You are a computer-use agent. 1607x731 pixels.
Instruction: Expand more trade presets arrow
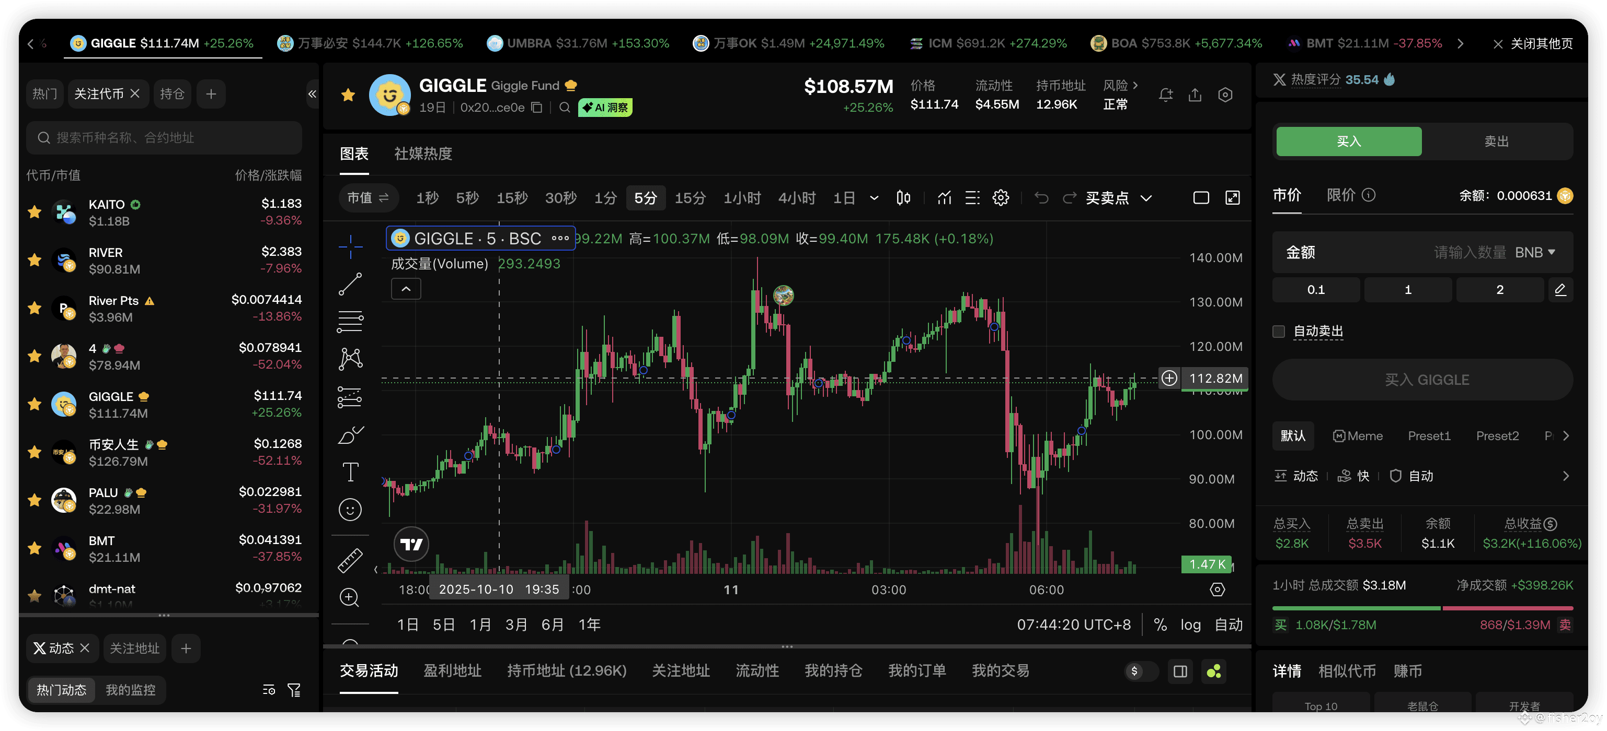(1566, 435)
